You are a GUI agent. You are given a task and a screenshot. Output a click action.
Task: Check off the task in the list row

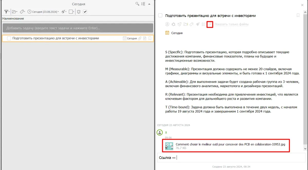(x=9, y=38)
